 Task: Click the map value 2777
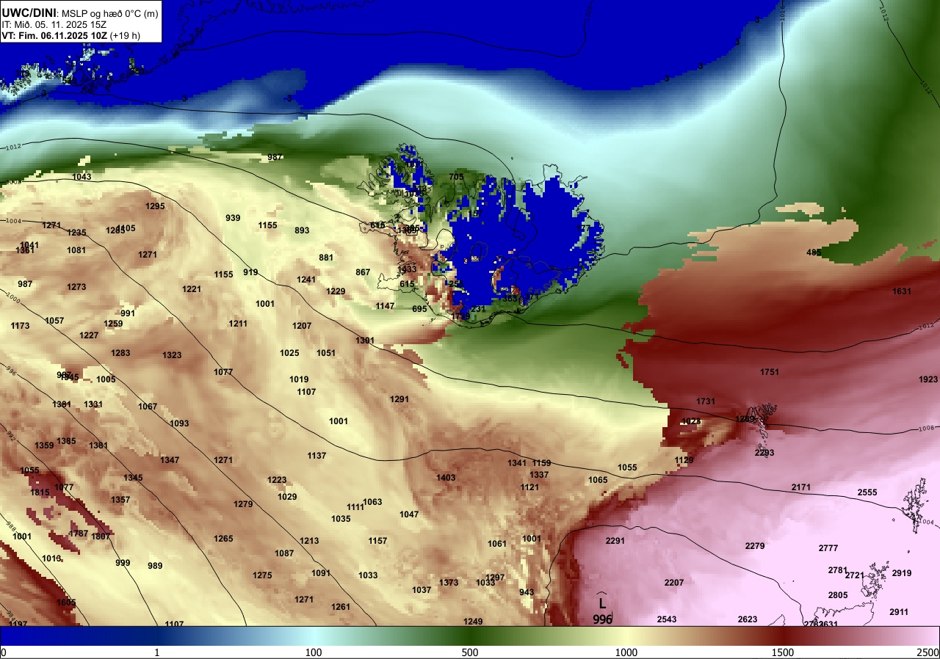828,548
